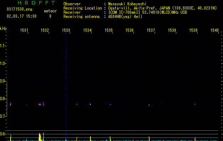
Task: Click the 1537 time axis label
Action: point(151,30)
